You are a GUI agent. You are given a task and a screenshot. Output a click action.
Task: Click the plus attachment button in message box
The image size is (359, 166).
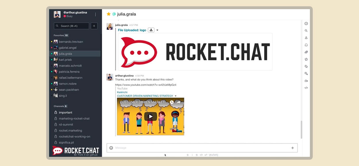293,148
